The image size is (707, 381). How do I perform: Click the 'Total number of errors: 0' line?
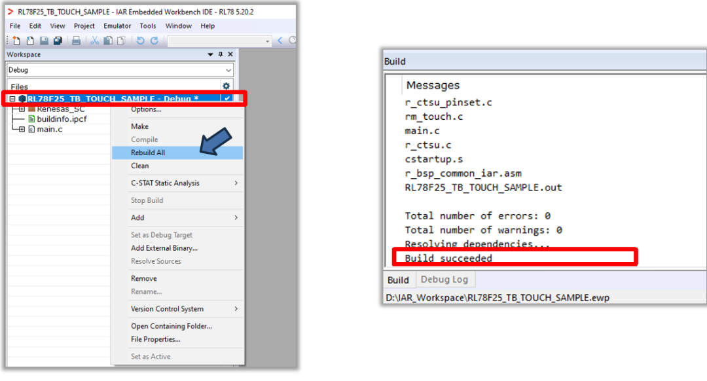click(x=477, y=216)
